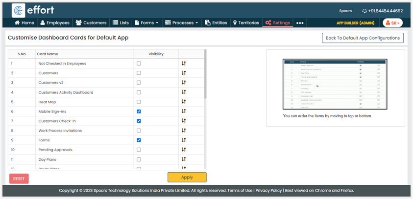Viewport: 413px width, 199px height.
Task: Click the Mobile Sign-ins card name
Action: coord(52,111)
